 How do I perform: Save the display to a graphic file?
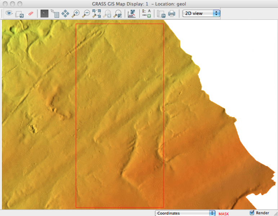click(x=161, y=14)
